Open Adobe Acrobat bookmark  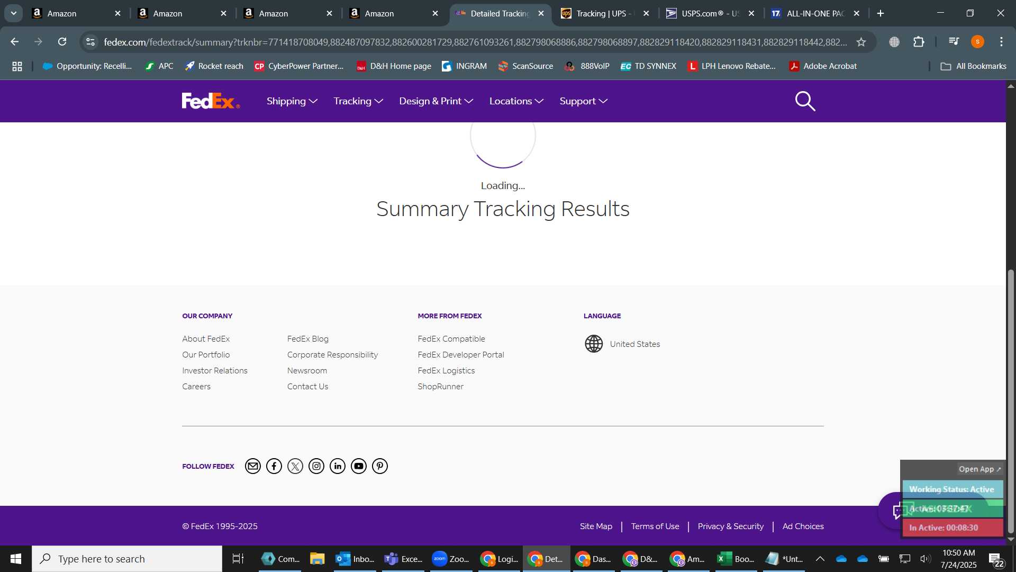point(823,66)
